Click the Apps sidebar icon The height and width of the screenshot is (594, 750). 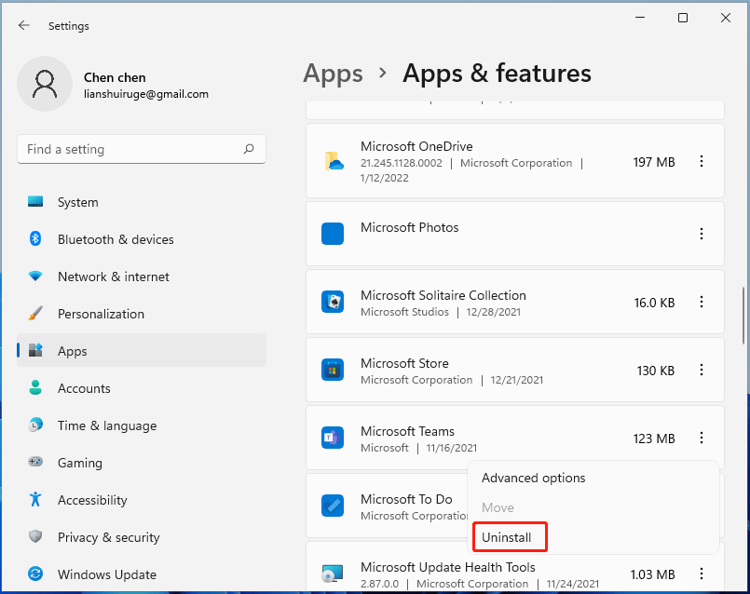[x=35, y=350]
